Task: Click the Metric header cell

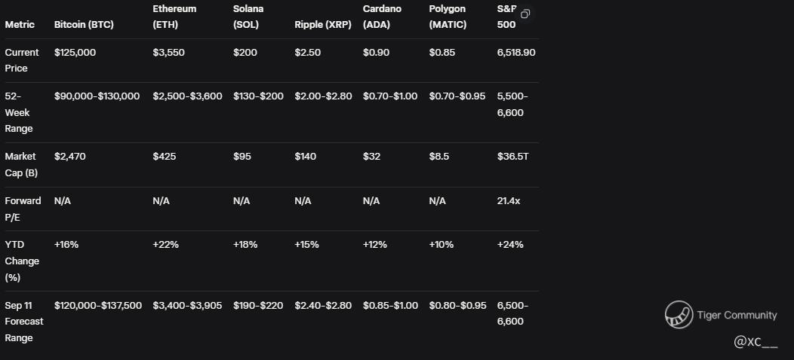Action: coord(20,24)
